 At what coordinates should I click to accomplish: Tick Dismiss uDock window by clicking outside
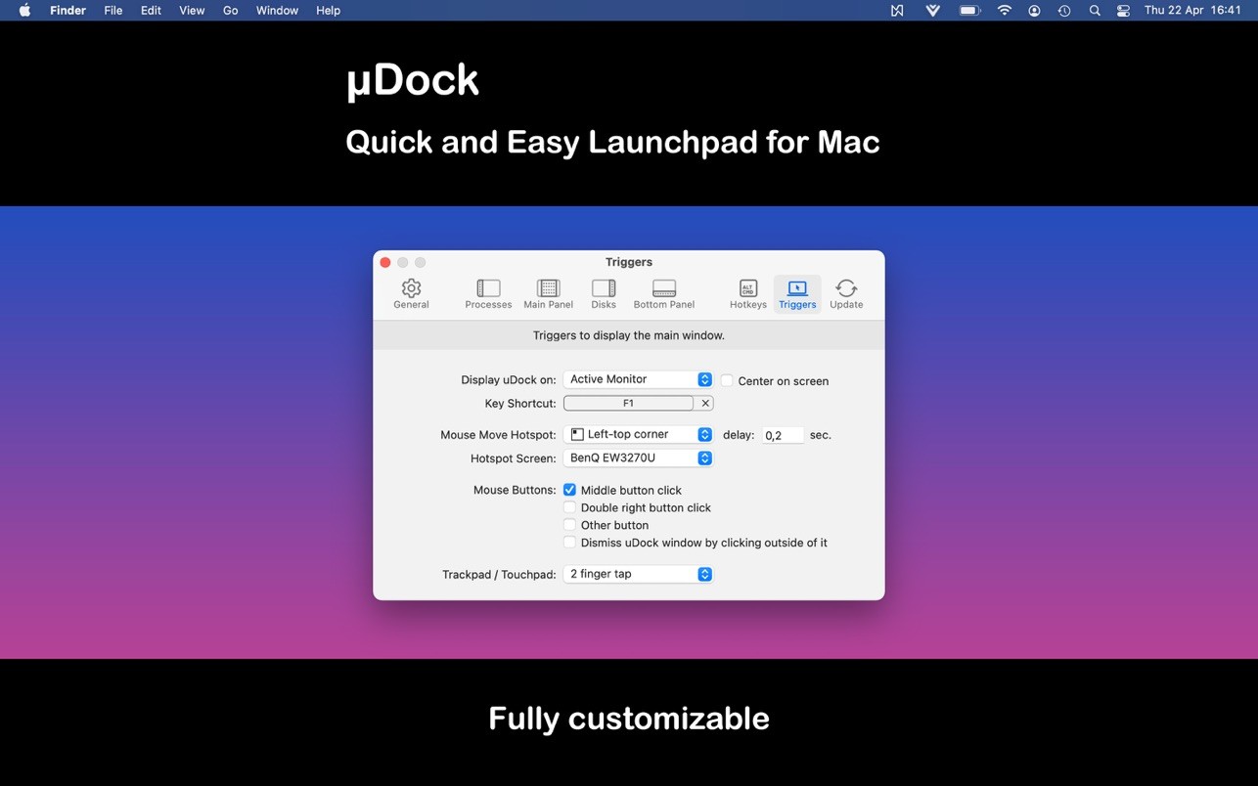click(x=569, y=543)
